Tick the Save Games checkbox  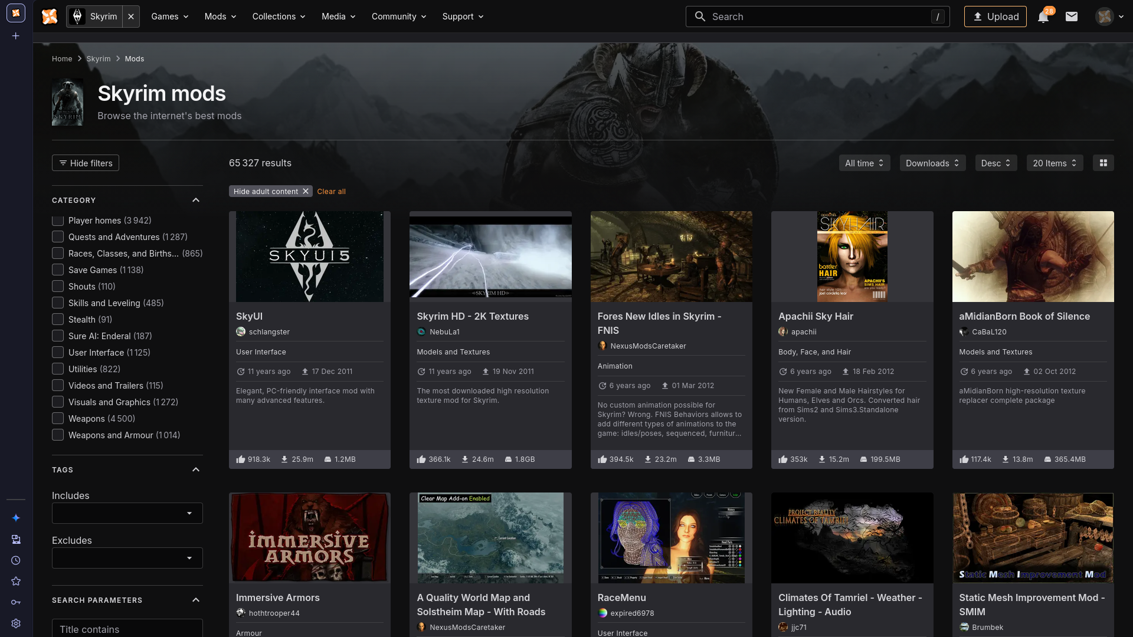click(x=58, y=270)
